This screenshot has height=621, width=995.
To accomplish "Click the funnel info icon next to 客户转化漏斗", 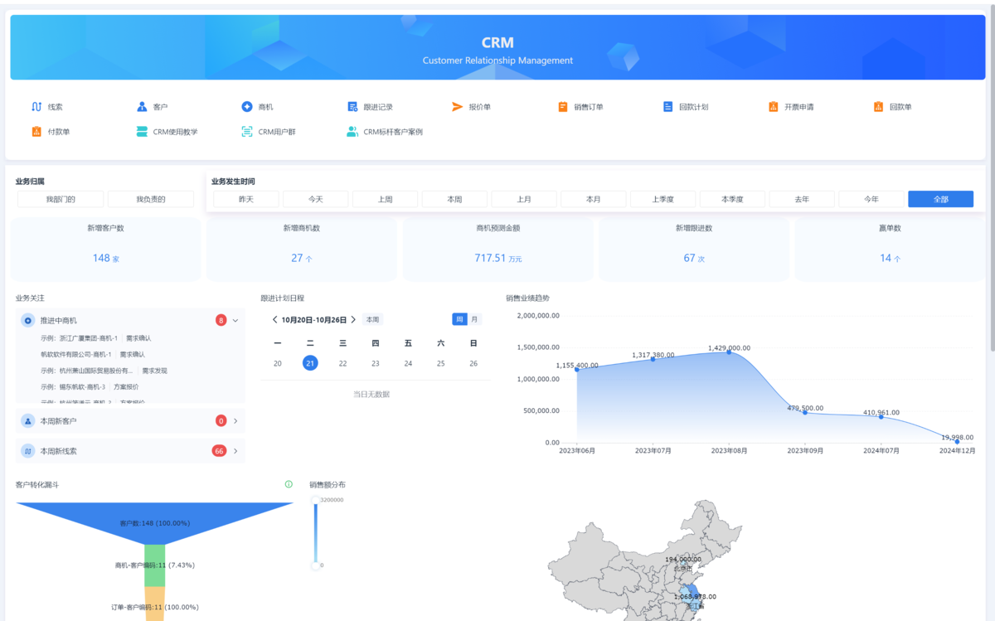I will (289, 484).
